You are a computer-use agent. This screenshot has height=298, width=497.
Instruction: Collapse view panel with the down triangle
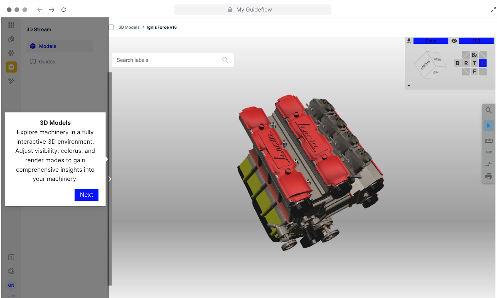tap(409, 86)
